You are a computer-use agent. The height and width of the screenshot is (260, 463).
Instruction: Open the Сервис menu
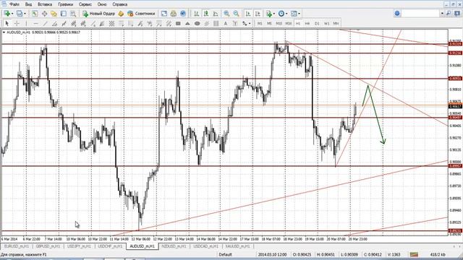click(x=85, y=4)
